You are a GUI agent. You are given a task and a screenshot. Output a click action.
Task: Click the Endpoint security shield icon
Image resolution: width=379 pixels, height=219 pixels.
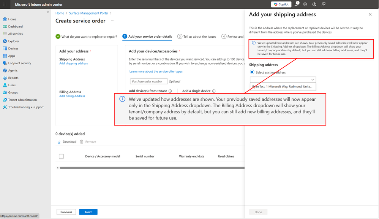[x=5, y=63]
